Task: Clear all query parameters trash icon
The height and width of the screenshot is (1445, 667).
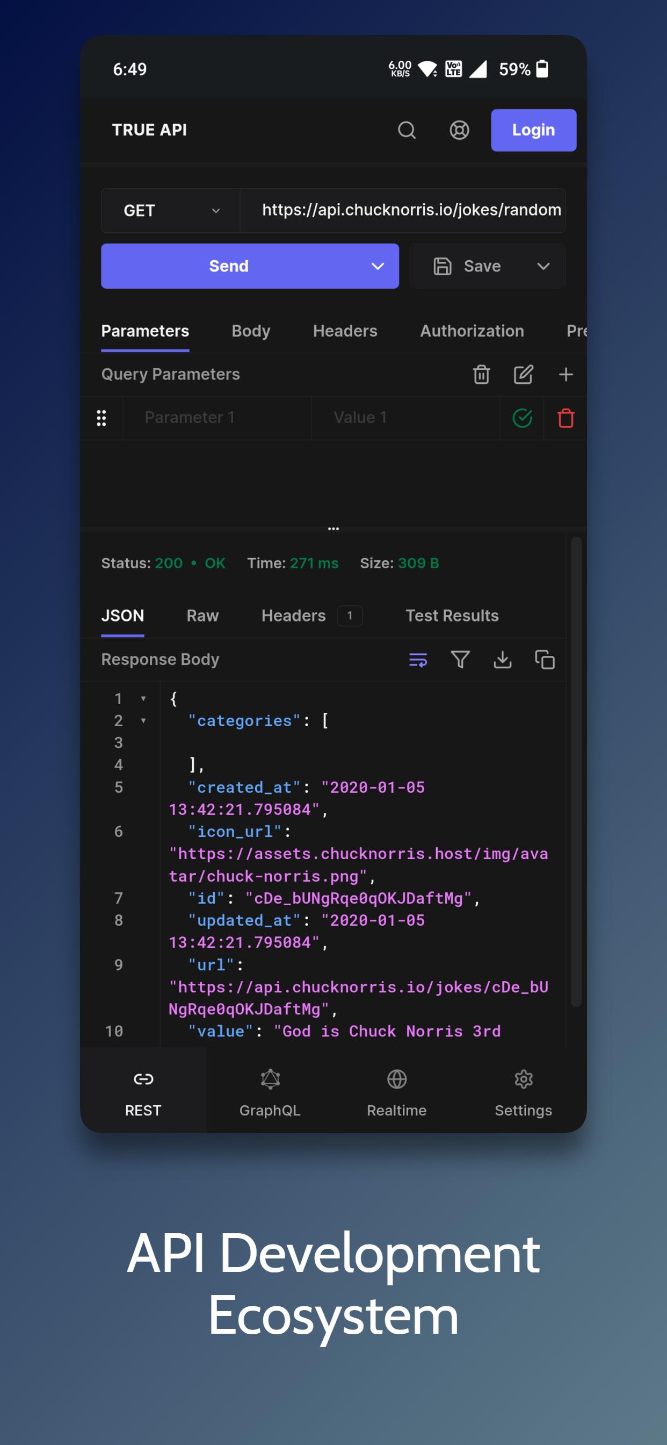Action: (482, 374)
